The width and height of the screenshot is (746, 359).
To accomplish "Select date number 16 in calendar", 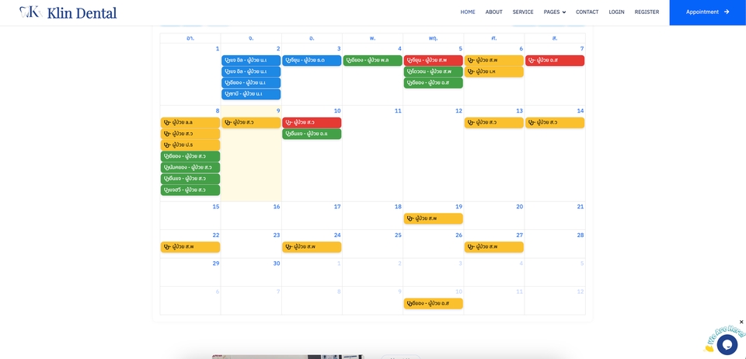I will pos(276,207).
